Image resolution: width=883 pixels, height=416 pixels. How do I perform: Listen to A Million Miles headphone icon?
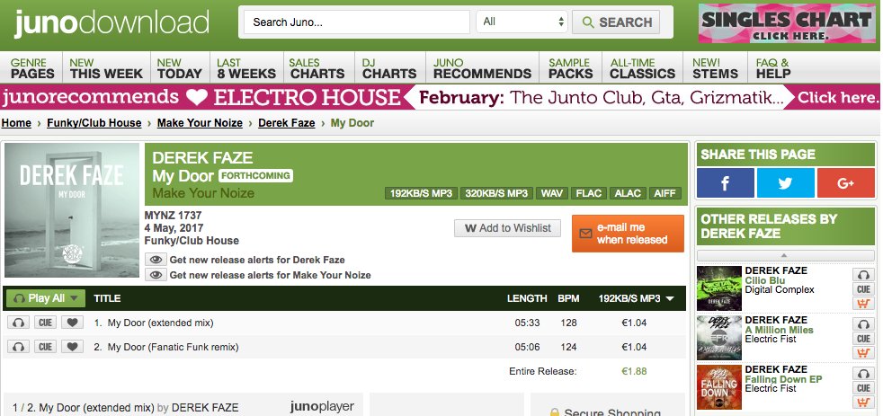click(863, 324)
